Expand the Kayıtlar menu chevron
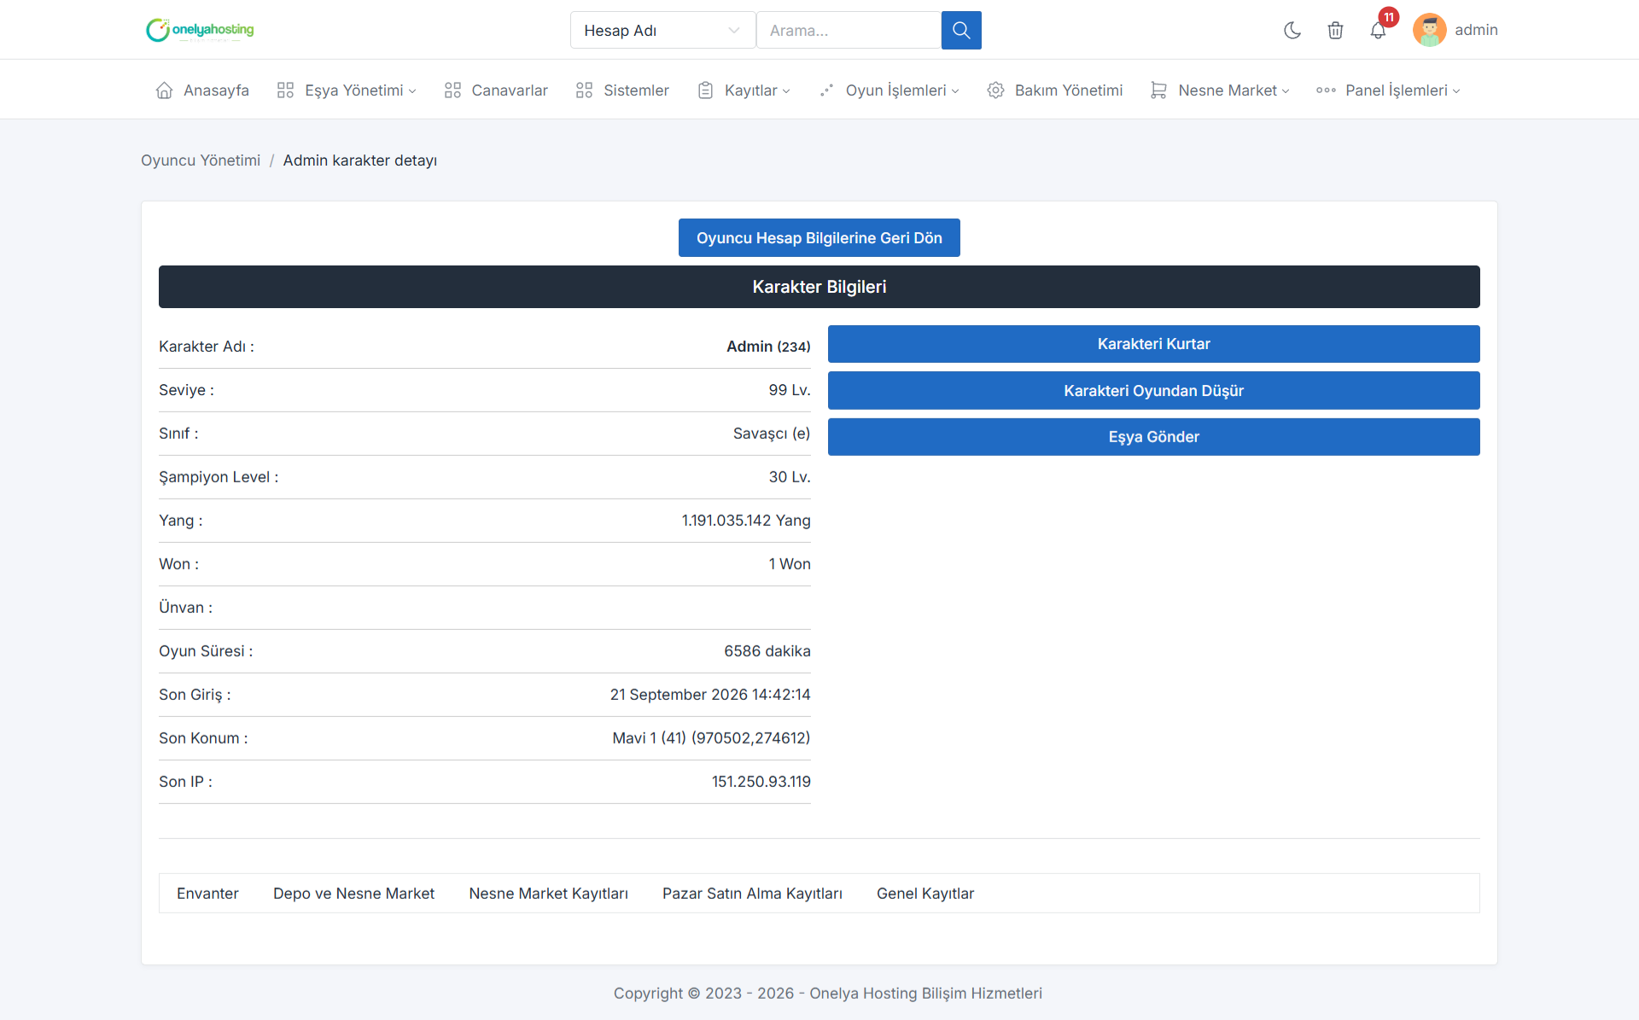The image size is (1639, 1020). click(x=786, y=91)
